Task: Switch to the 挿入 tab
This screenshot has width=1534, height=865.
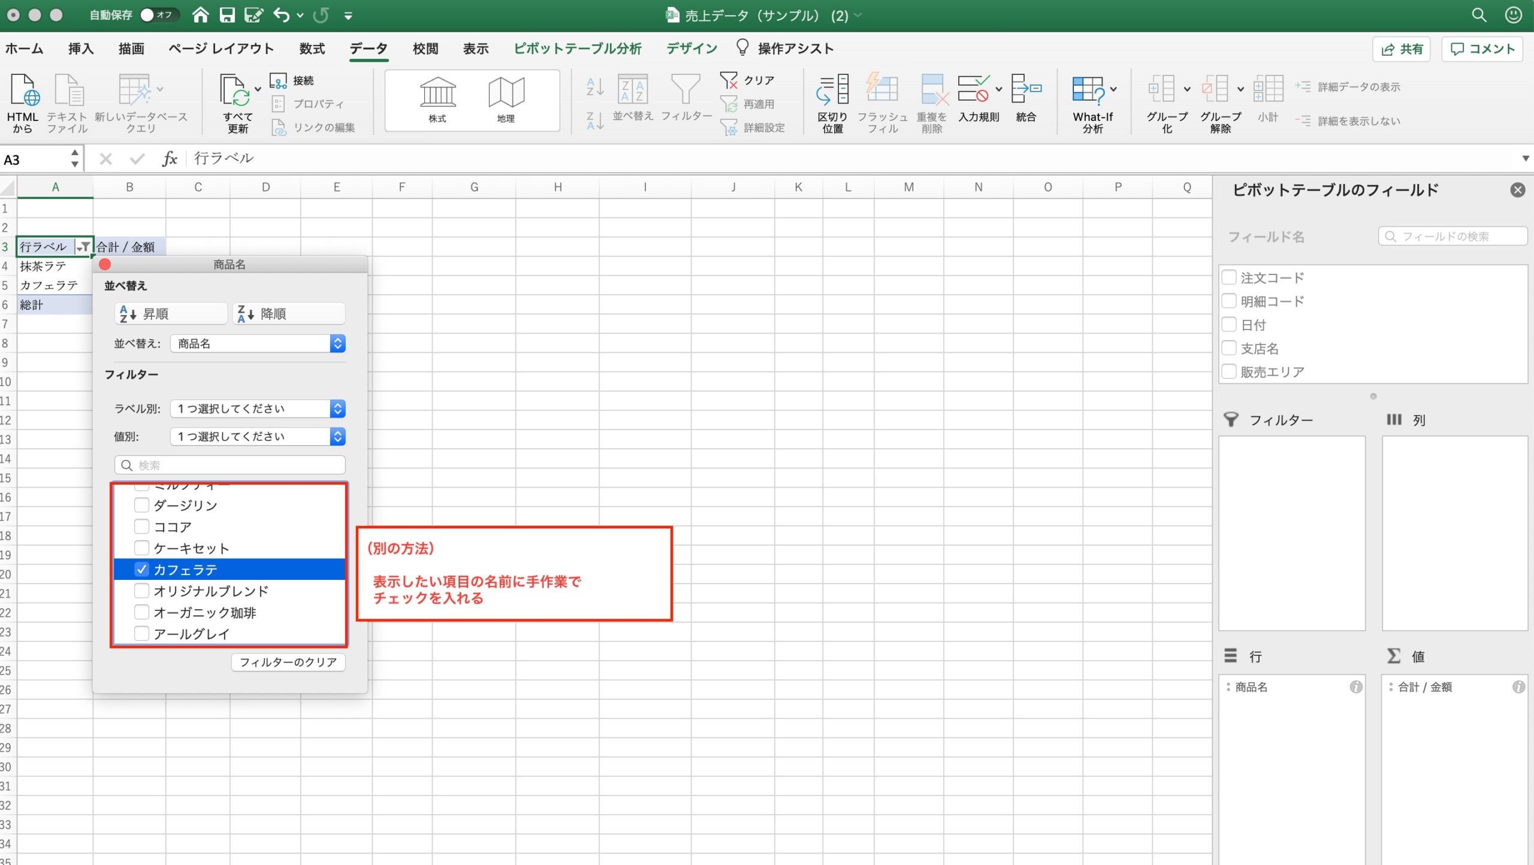Action: 81,49
